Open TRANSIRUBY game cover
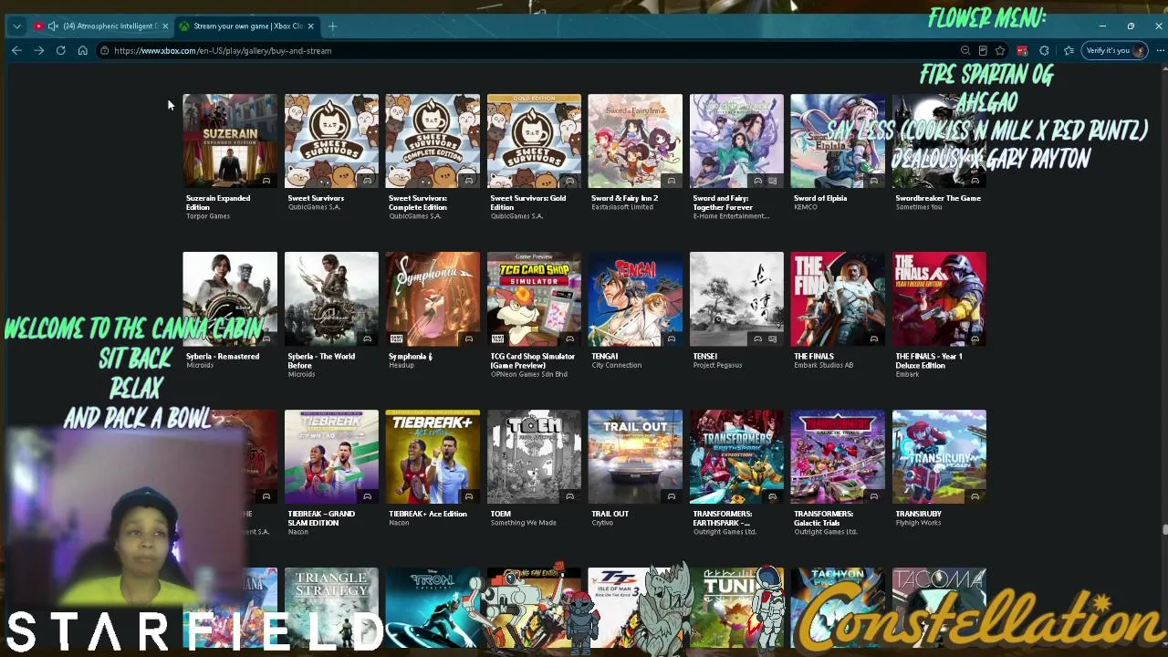This screenshot has width=1168, height=657. (x=939, y=457)
